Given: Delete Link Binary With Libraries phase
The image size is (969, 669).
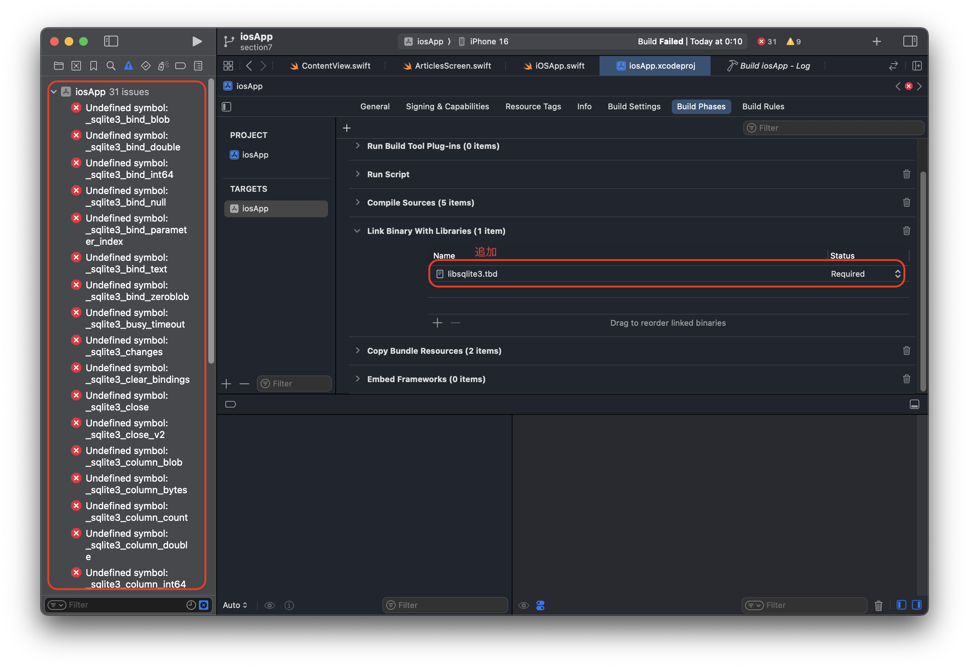Looking at the screenshot, I should 907,231.
